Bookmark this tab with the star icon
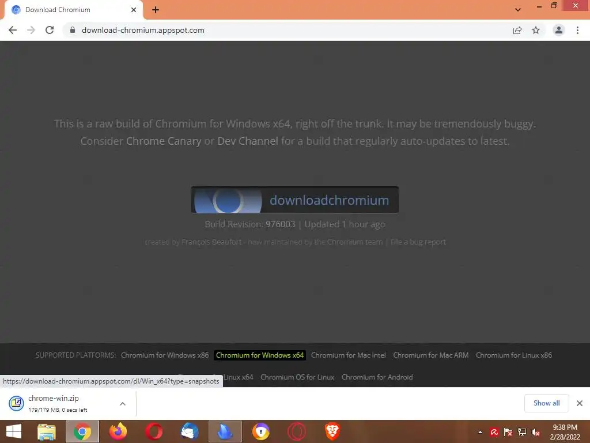Viewport: 590px width, 443px height. point(536,30)
